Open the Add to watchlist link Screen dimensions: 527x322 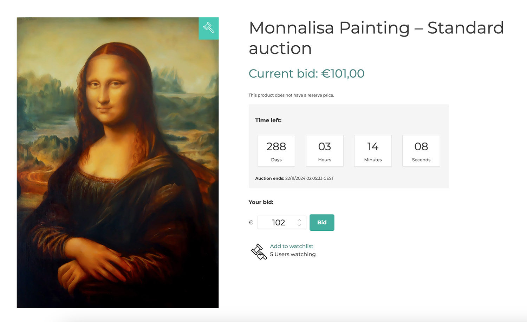[x=291, y=246]
